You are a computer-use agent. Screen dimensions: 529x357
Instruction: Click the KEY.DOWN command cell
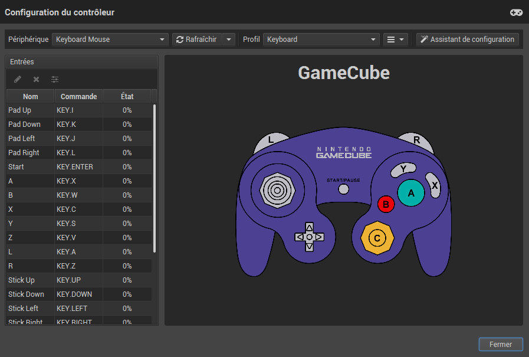pyautogui.click(x=78, y=294)
